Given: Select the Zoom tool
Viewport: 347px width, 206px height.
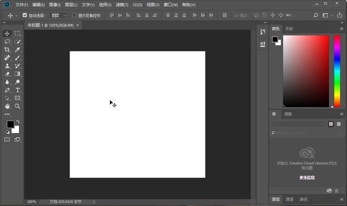Looking at the screenshot, I should [x=17, y=106].
